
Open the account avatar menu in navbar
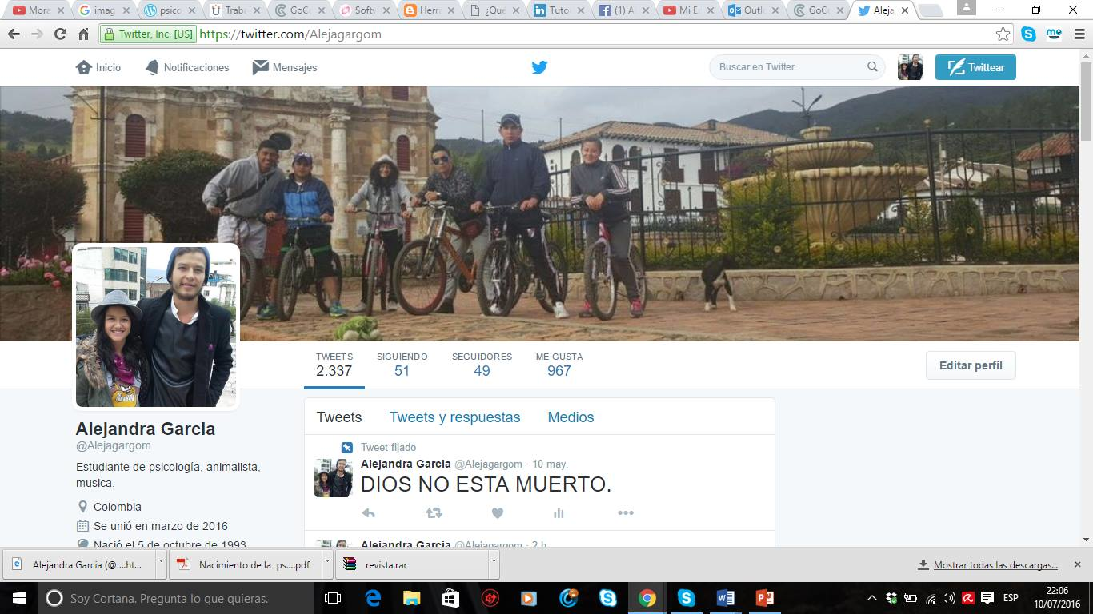click(x=911, y=67)
